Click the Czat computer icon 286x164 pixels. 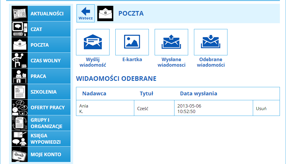coord(20,29)
